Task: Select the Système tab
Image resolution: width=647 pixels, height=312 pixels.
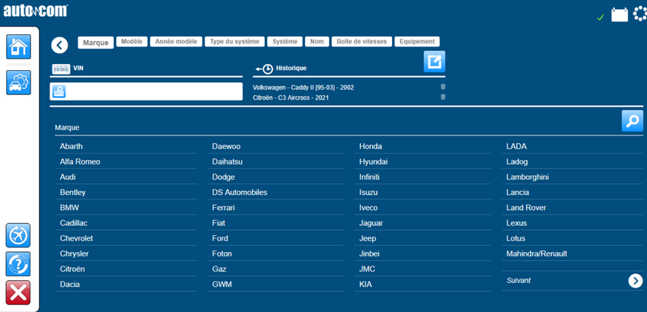Action: point(285,41)
